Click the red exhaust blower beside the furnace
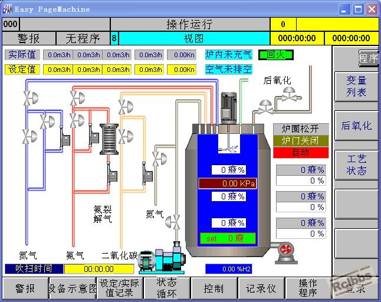 [285, 252]
